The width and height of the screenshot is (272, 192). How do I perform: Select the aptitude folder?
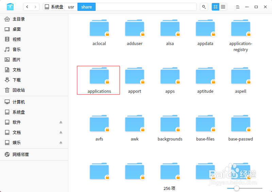point(205,80)
